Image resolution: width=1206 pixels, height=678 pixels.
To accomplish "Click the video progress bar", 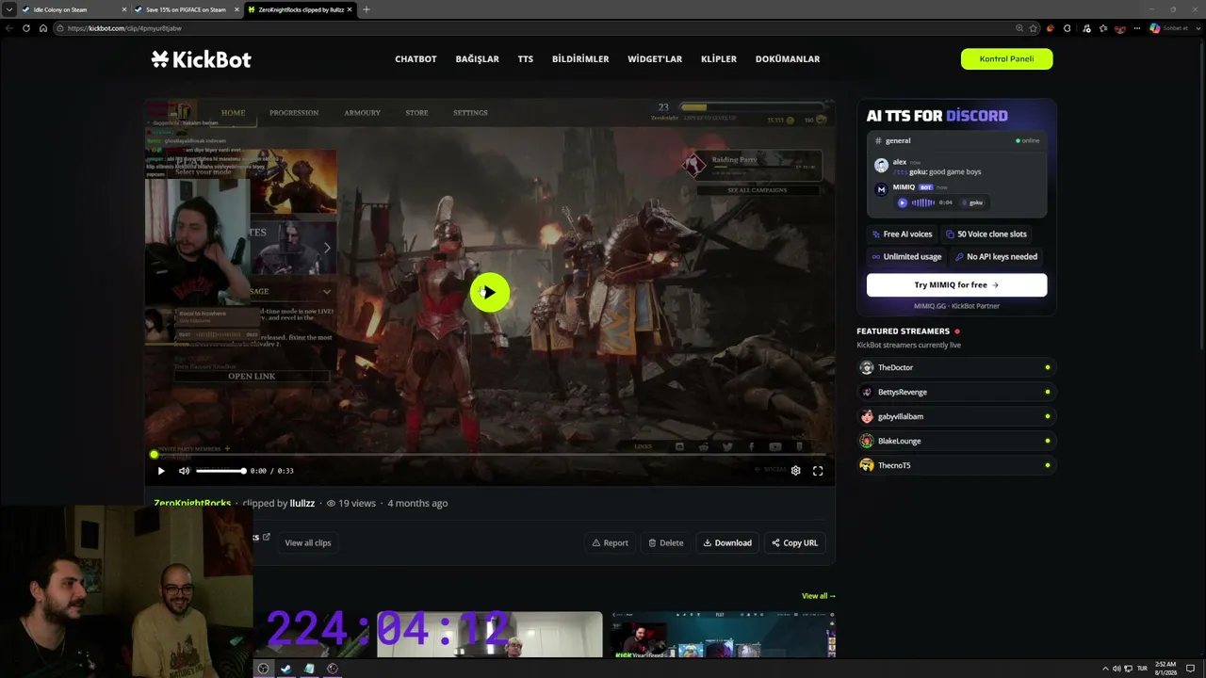I will 489,455.
